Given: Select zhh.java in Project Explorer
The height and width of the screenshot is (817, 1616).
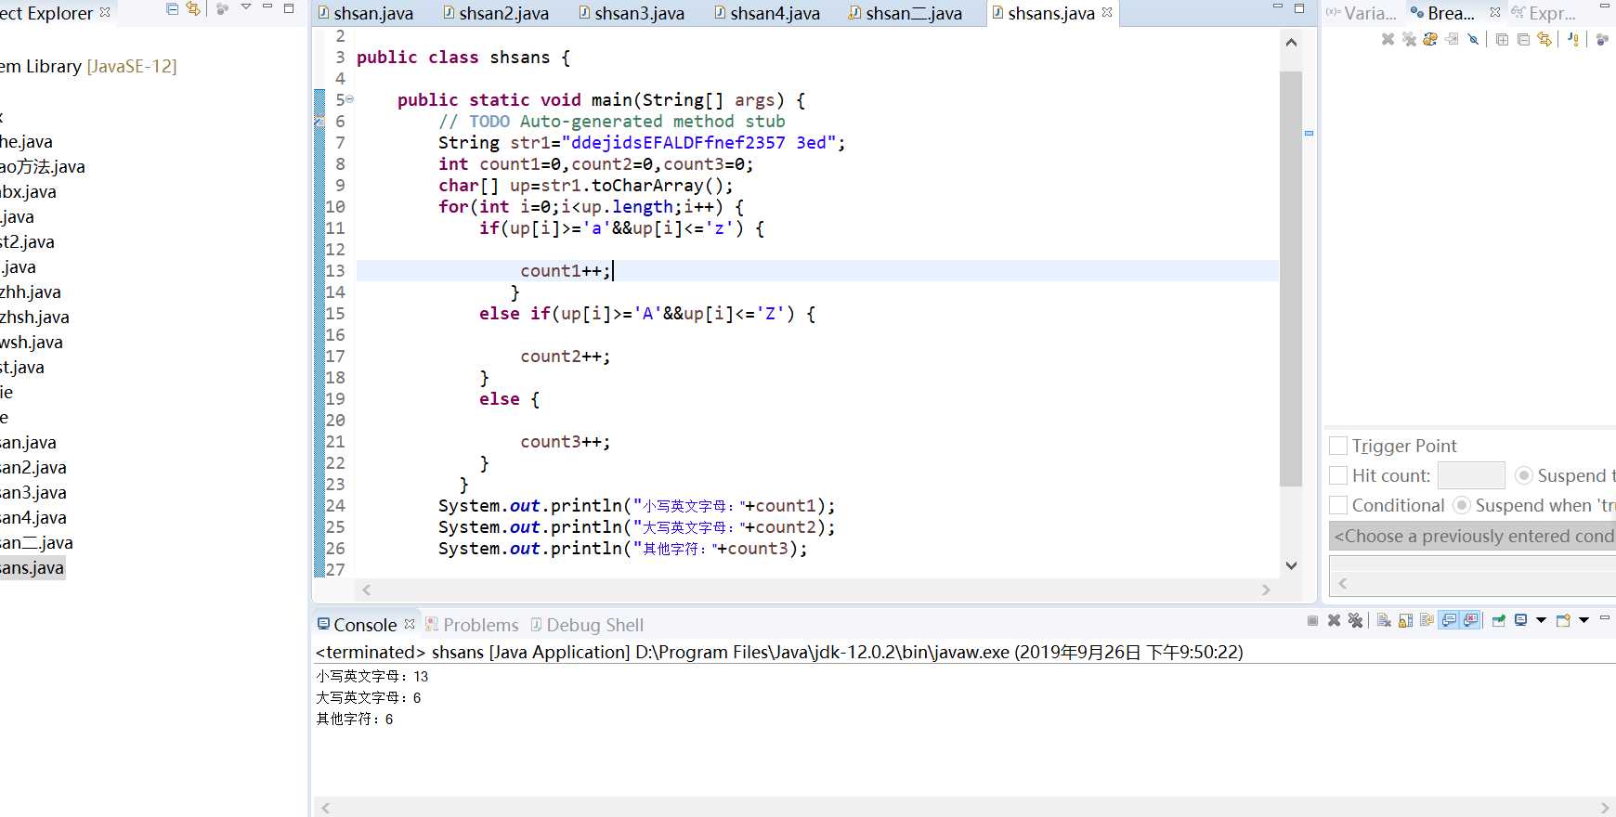Looking at the screenshot, I should point(31,292).
